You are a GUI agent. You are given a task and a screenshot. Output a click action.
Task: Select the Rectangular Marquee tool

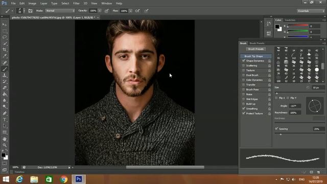(x=5, y=31)
